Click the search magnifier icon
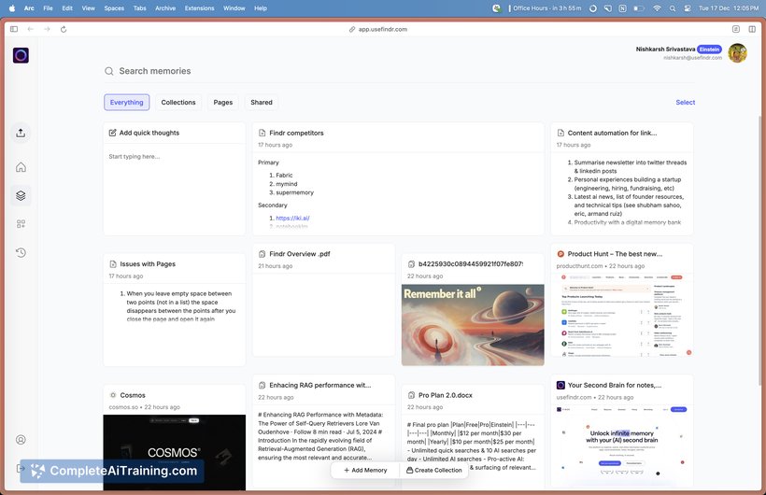Screen dimensions: 766x495 [x=109, y=71]
